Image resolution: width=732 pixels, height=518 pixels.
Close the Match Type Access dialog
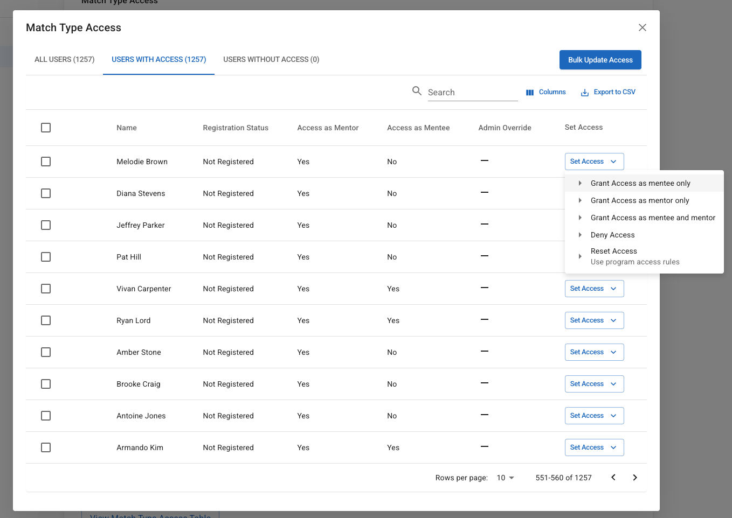pyautogui.click(x=642, y=27)
